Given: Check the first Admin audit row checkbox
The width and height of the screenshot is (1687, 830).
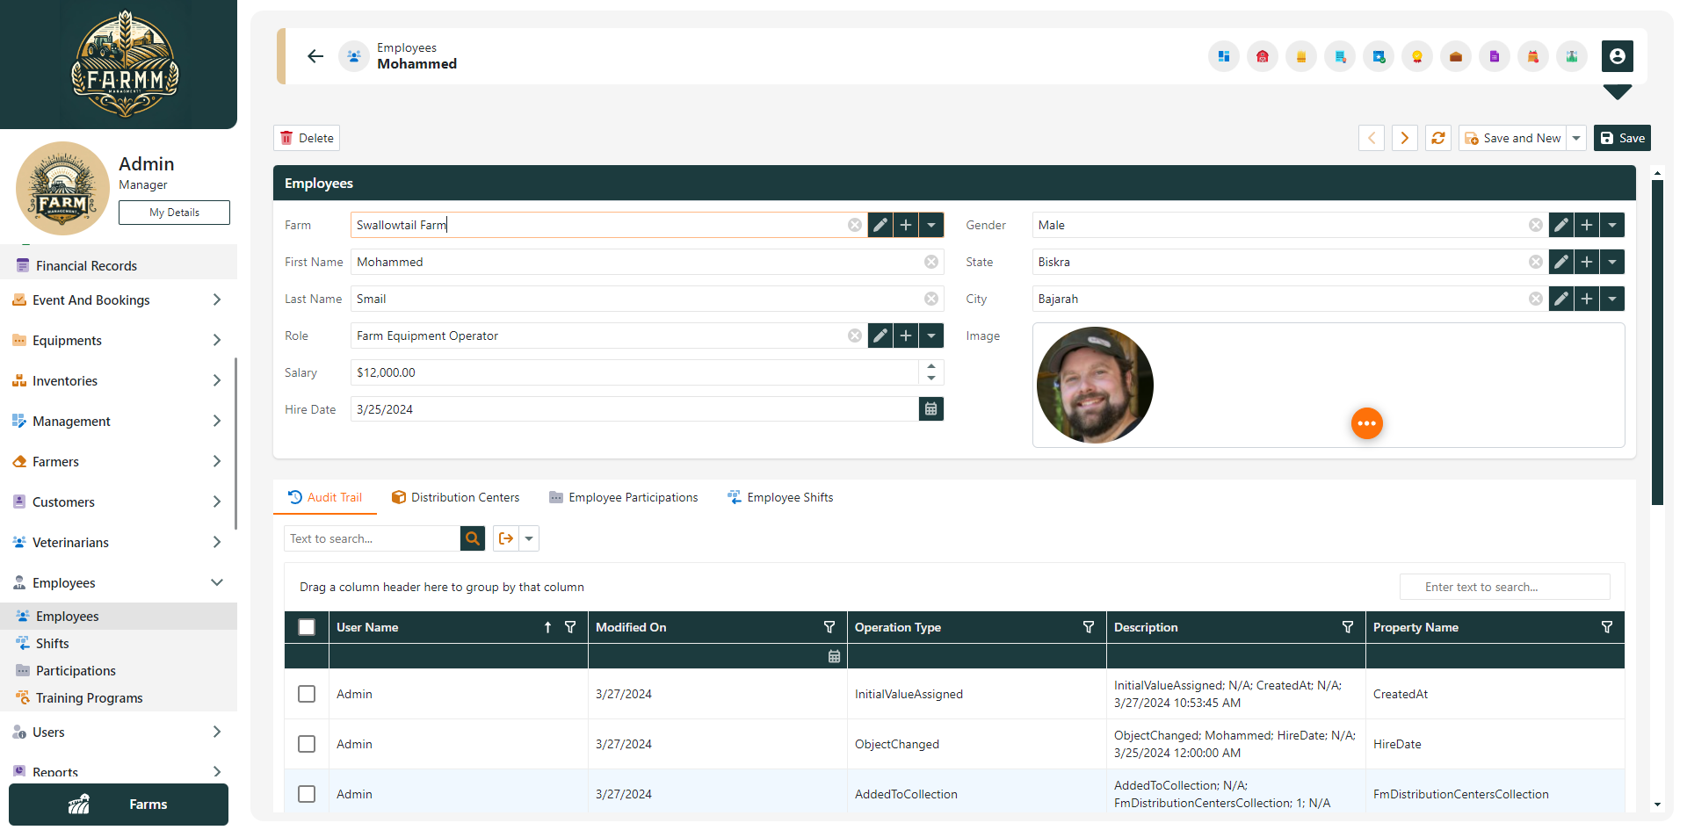Looking at the screenshot, I should [307, 694].
